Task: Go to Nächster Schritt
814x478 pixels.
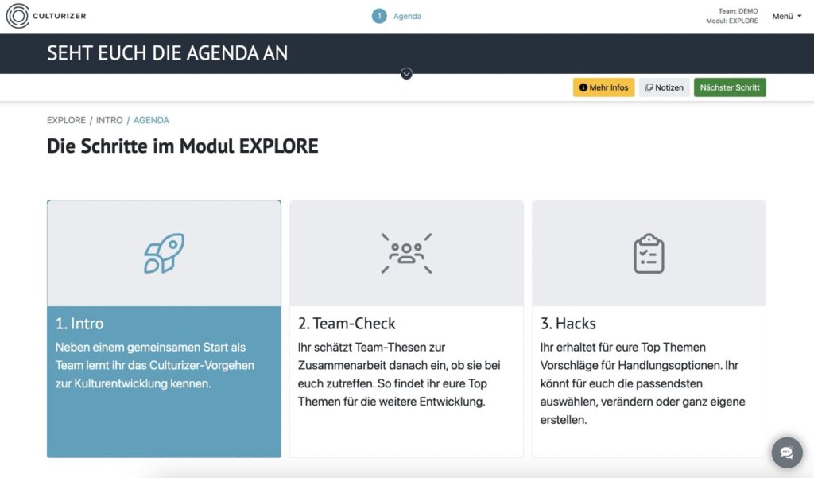Action: 730,87
